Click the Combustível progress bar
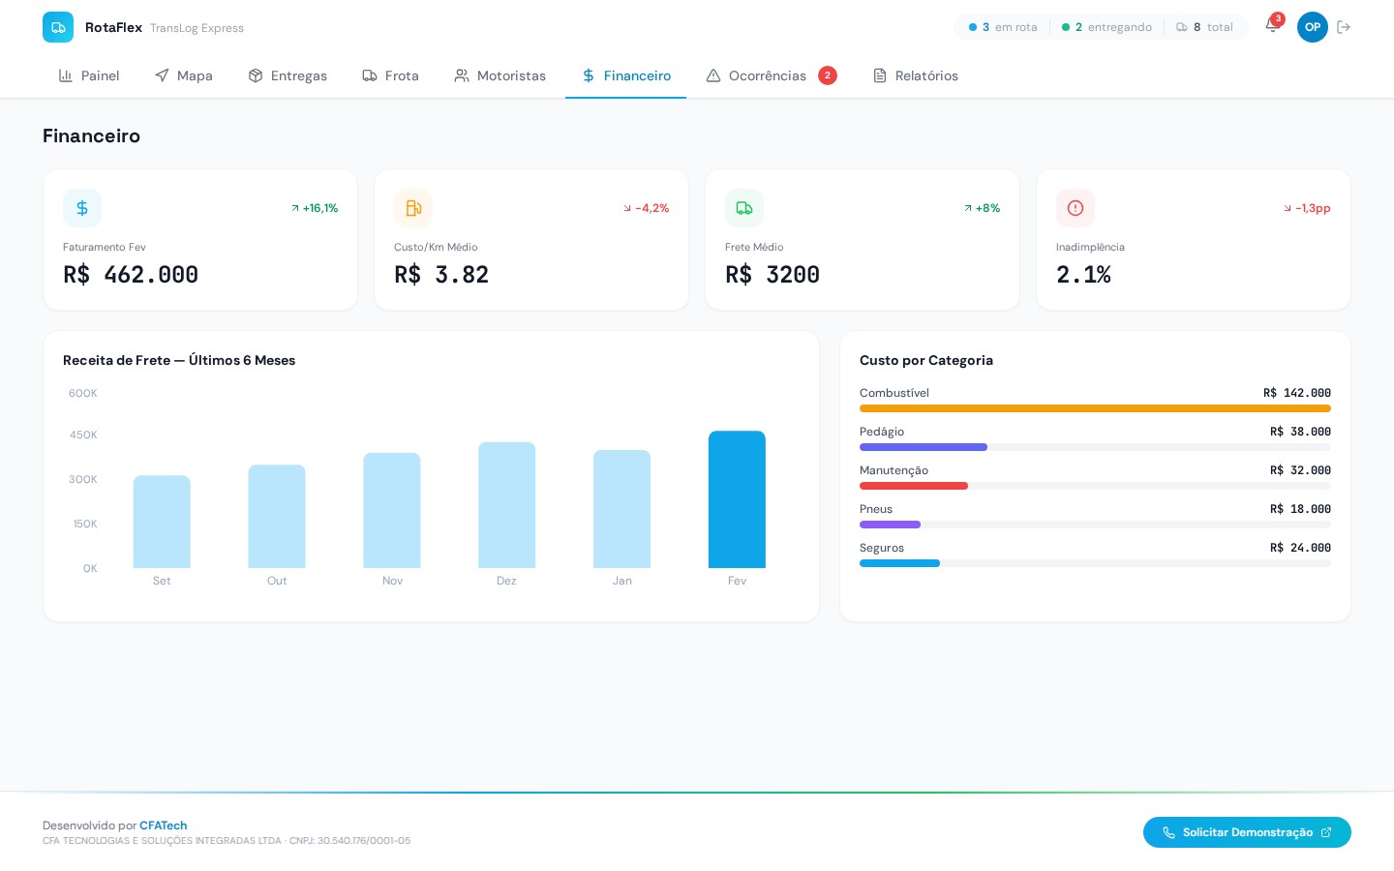Screen dimensions: 1394x871 (x=1095, y=408)
